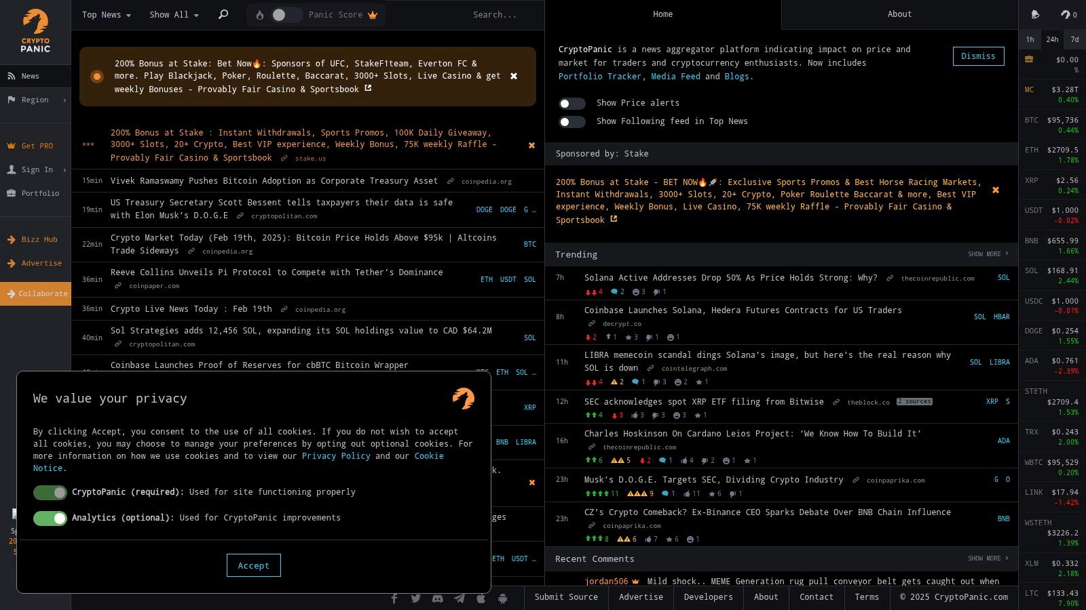The image size is (1086, 610).
Task: Click BTC tag on Crypto Market Today row
Action: coord(530,244)
